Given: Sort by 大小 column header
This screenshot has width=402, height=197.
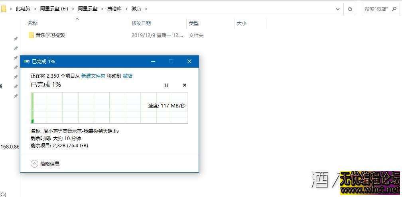Looking at the screenshot, I should point(241,23).
